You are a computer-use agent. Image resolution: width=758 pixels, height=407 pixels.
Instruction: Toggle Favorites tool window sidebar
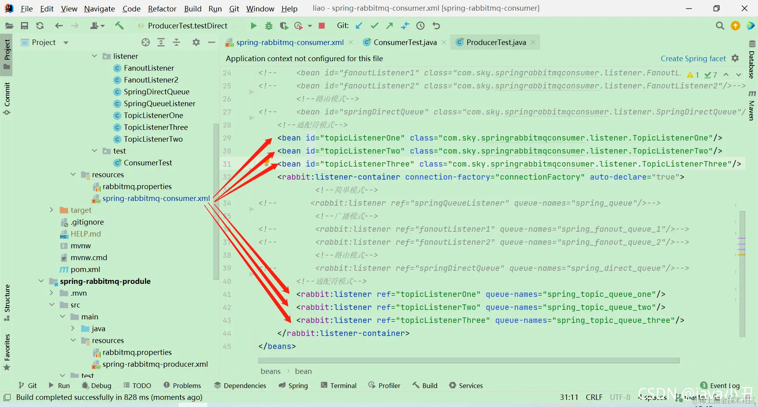click(x=7, y=352)
